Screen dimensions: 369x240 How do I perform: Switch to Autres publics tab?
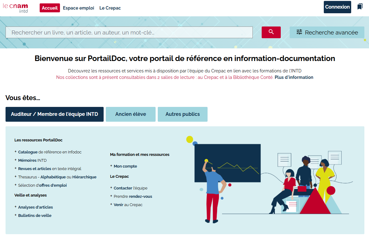pyautogui.click(x=183, y=114)
